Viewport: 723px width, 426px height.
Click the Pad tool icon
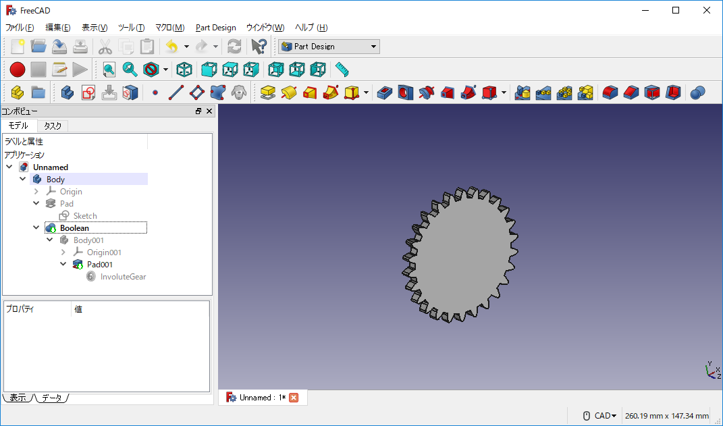267,92
